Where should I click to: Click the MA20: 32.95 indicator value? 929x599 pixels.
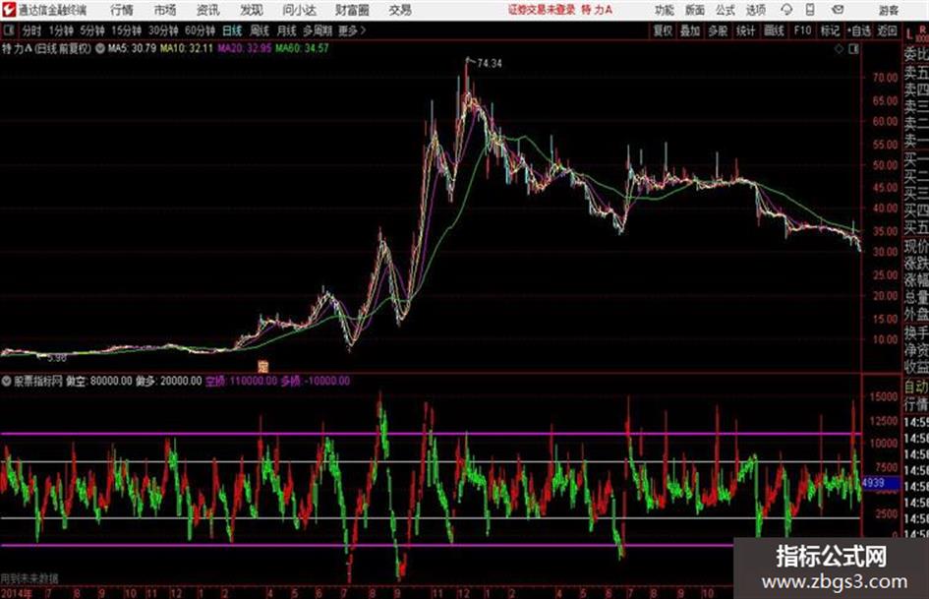tap(244, 48)
